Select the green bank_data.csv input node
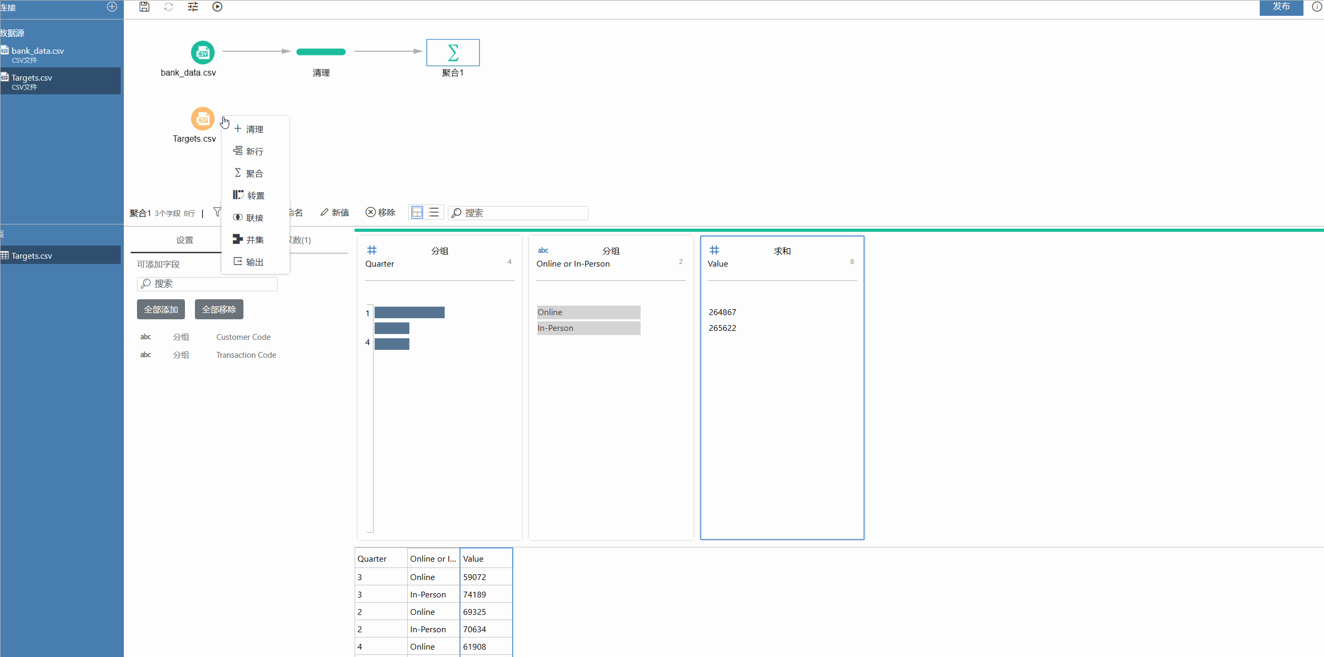This screenshot has height=657, width=1324. pos(202,53)
